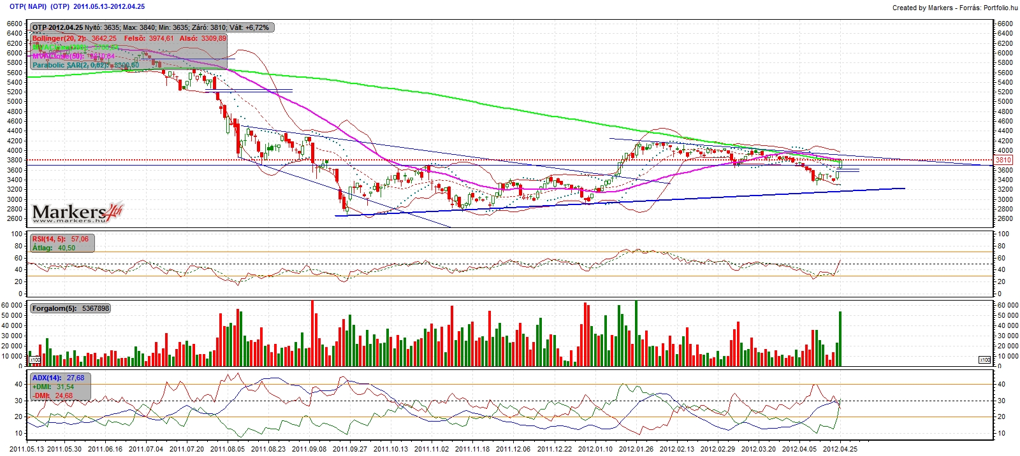Click the last green volume bar on 2012.04.25
This screenshot has width=1020, height=456.
tap(840, 338)
